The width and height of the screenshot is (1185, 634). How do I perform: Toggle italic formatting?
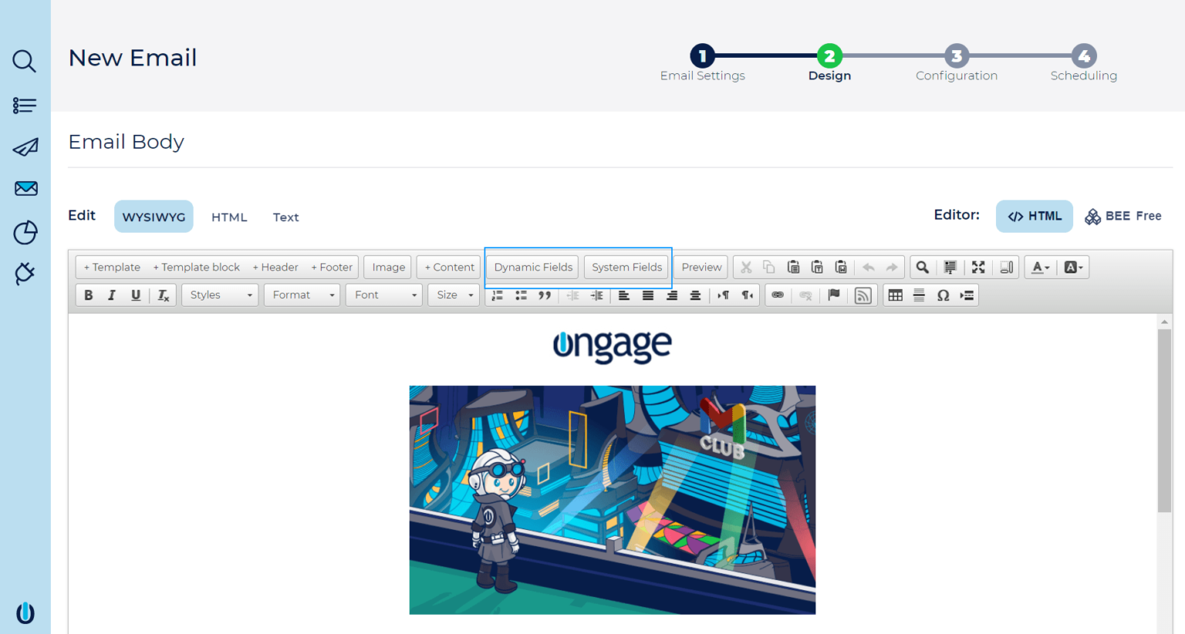tap(112, 295)
